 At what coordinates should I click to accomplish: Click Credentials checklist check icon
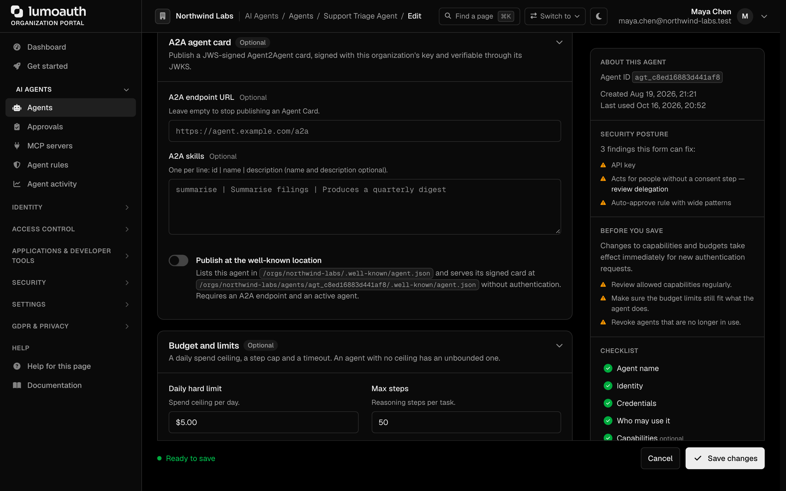click(608, 403)
